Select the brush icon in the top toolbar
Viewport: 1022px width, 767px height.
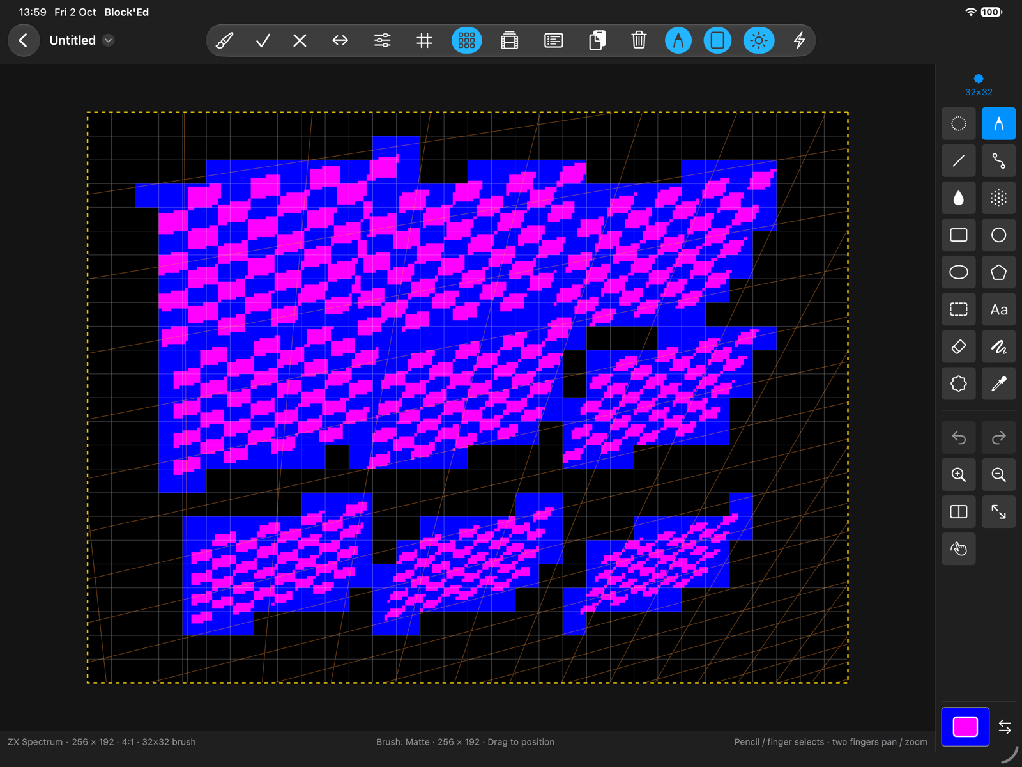coord(224,40)
